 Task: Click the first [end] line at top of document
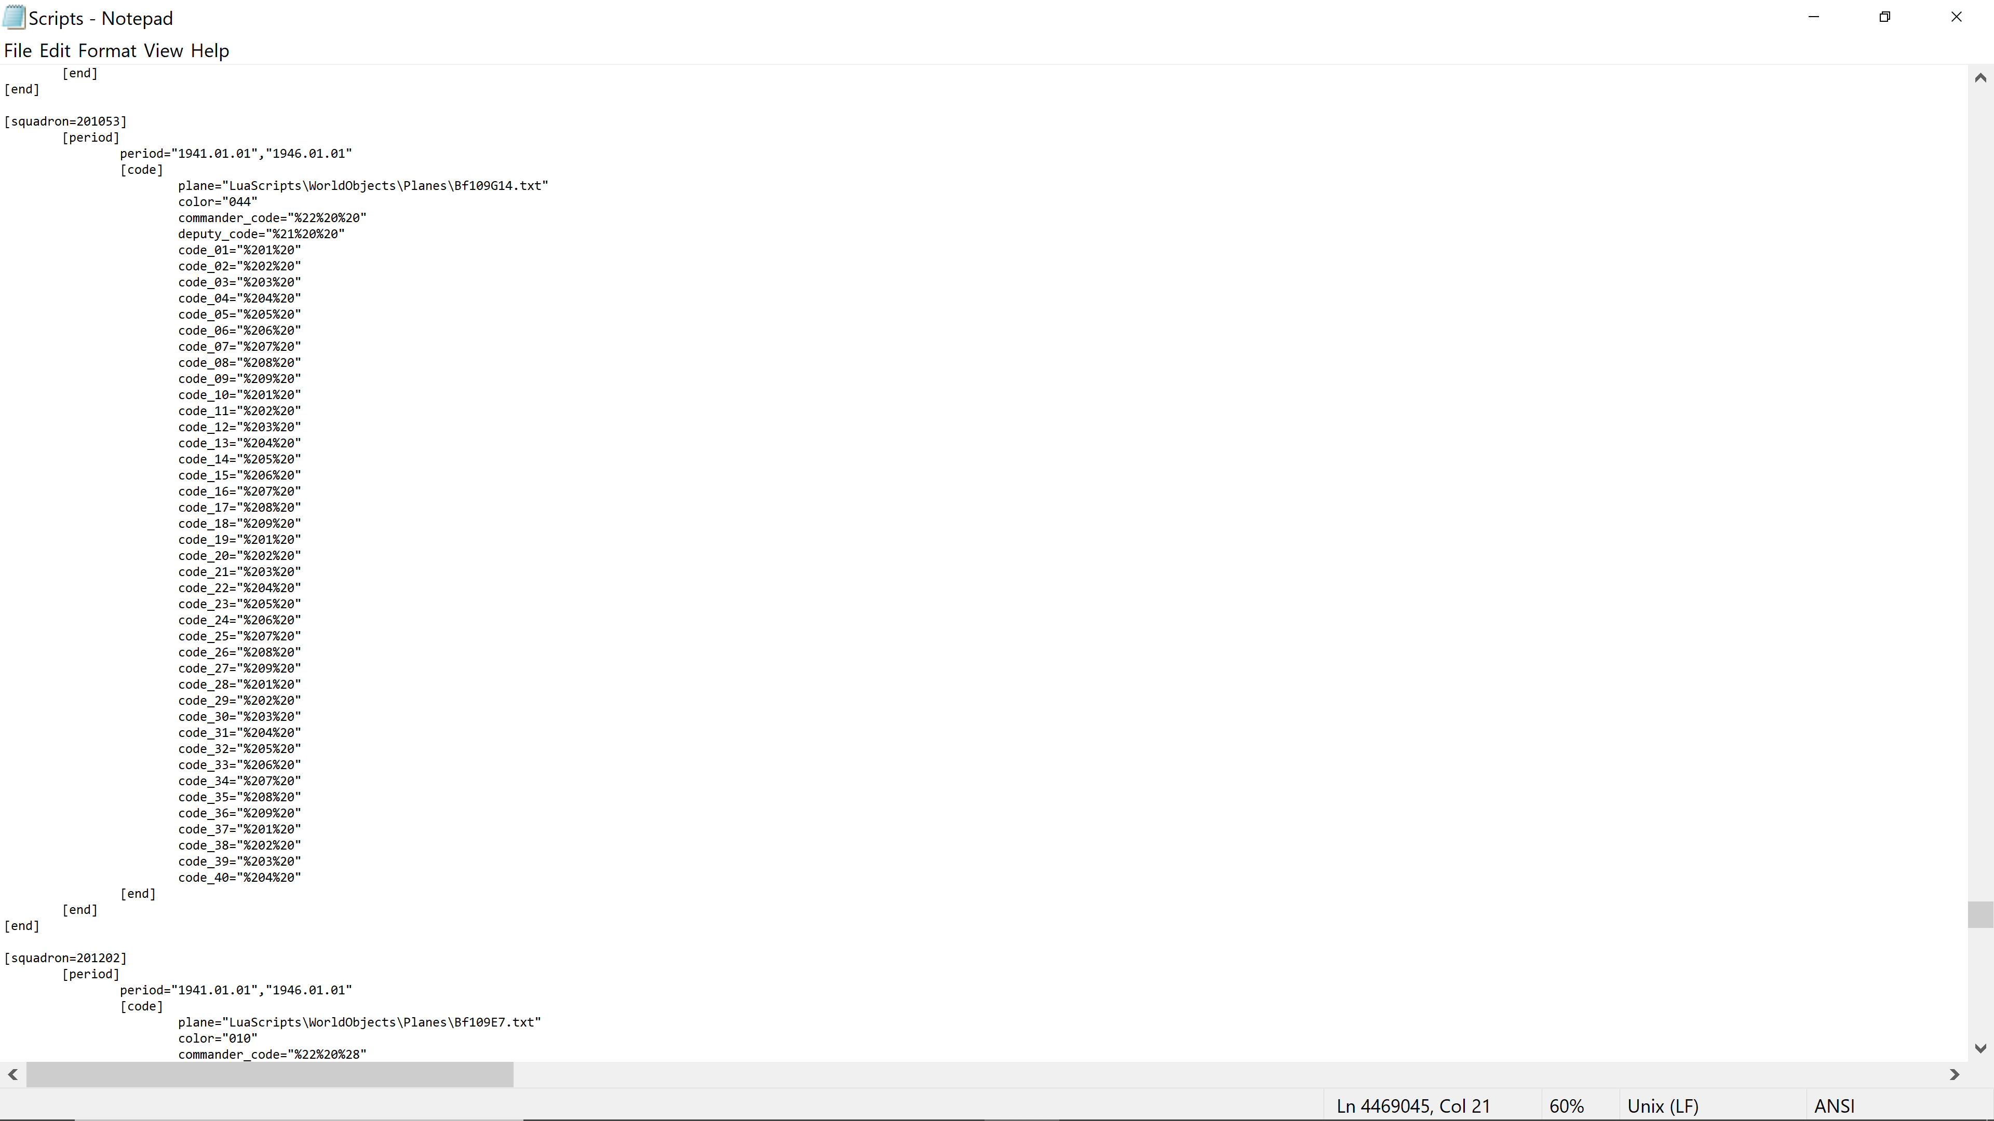[80, 73]
